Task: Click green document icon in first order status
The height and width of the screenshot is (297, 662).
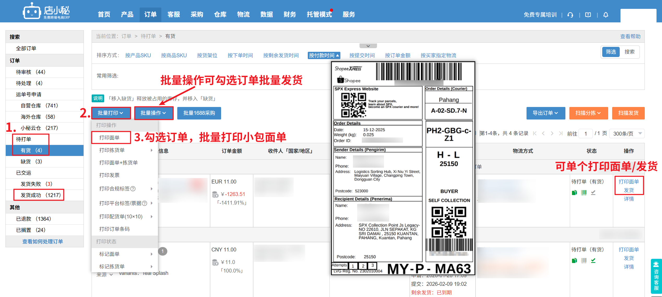Action: click(574, 193)
